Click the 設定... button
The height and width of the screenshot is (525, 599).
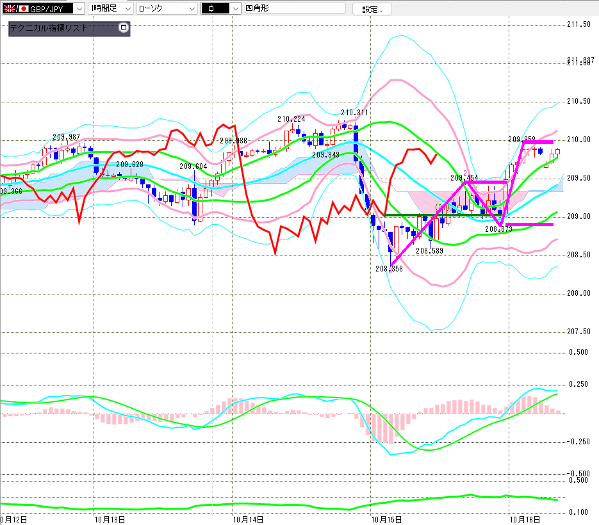click(x=372, y=9)
